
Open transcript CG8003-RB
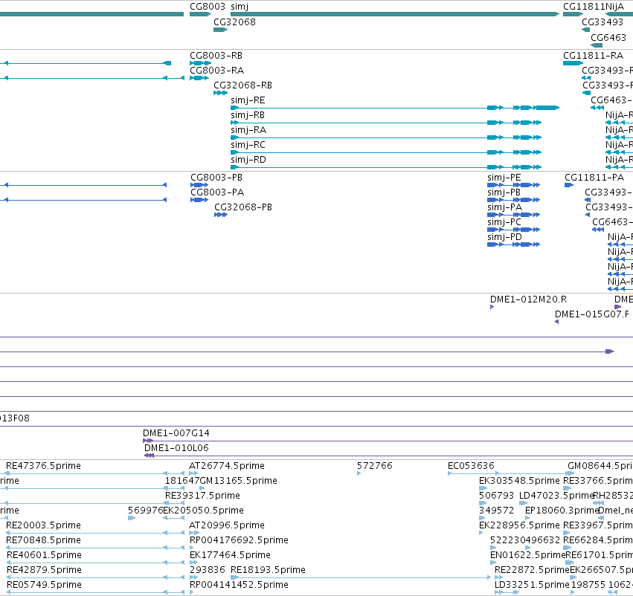click(x=216, y=56)
